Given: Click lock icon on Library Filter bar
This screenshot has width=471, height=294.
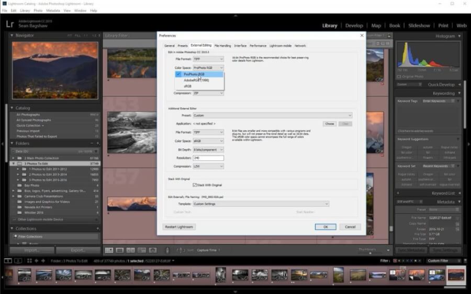Looking at the screenshot, I should click(x=389, y=36).
